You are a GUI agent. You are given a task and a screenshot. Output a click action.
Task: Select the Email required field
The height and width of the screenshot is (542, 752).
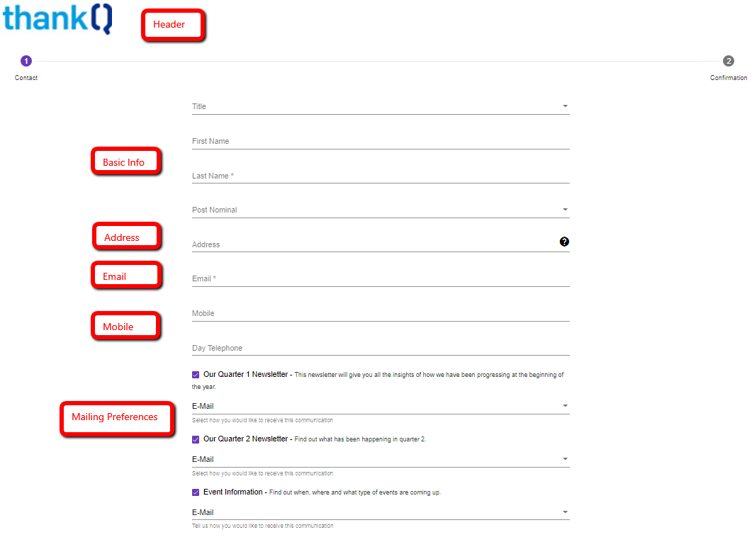coord(380,278)
